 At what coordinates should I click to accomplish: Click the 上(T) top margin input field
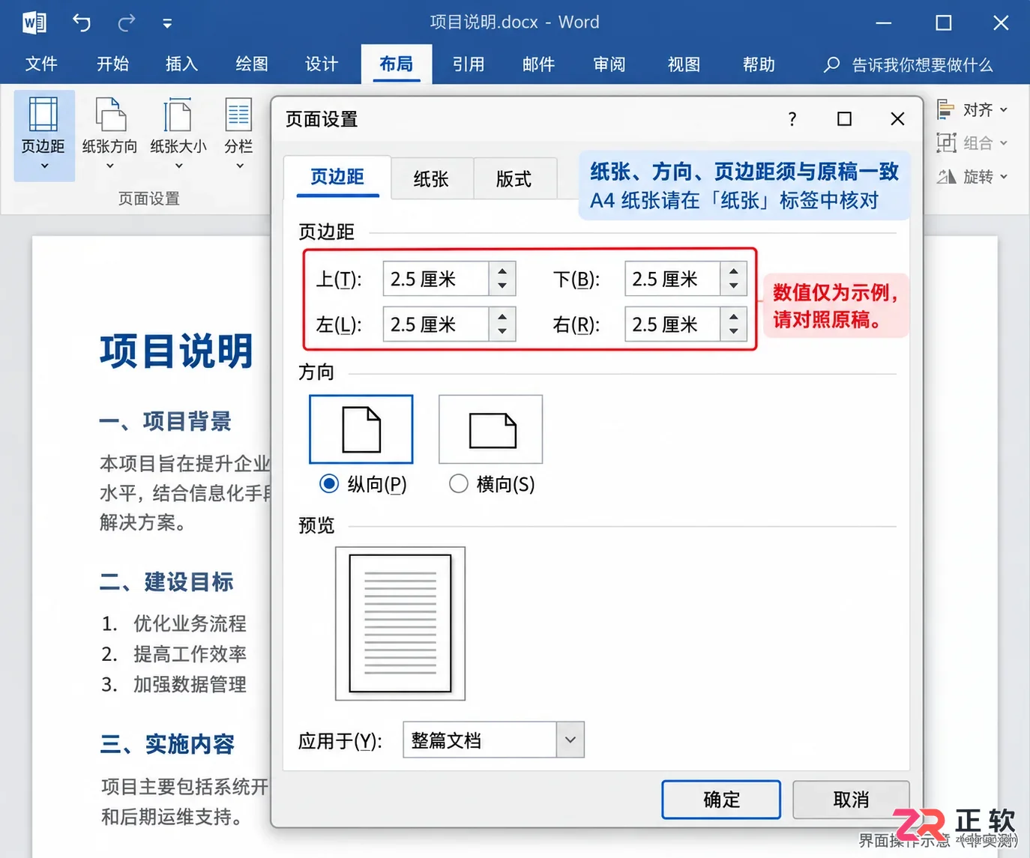pyautogui.click(x=436, y=280)
